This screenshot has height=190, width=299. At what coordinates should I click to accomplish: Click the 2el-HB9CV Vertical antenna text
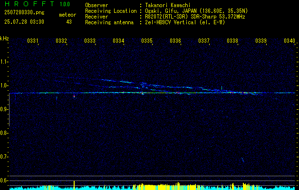(x=185, y=22)
